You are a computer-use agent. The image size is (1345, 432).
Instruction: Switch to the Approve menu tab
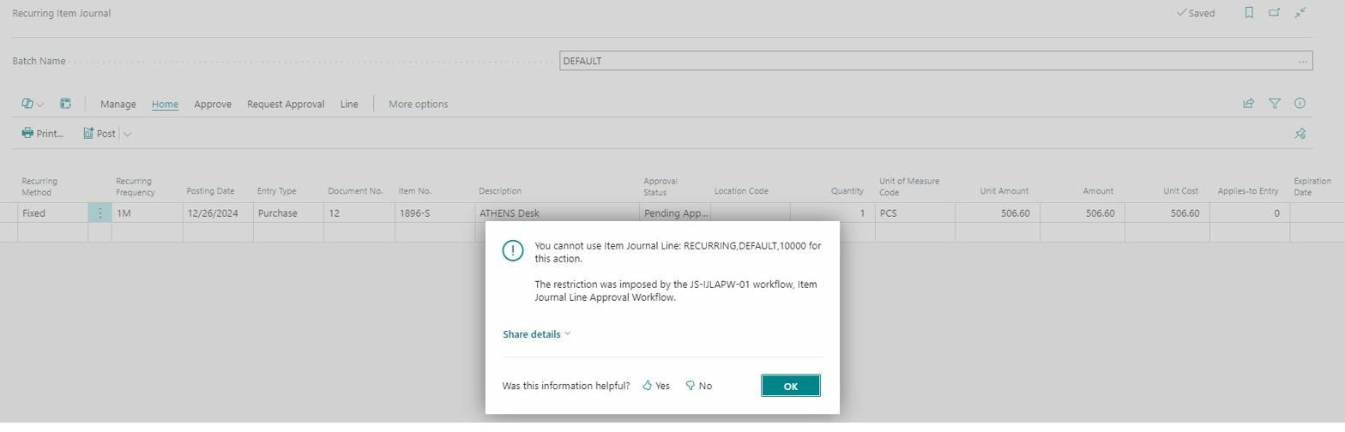pyautogui.click(x=213, y=105)
